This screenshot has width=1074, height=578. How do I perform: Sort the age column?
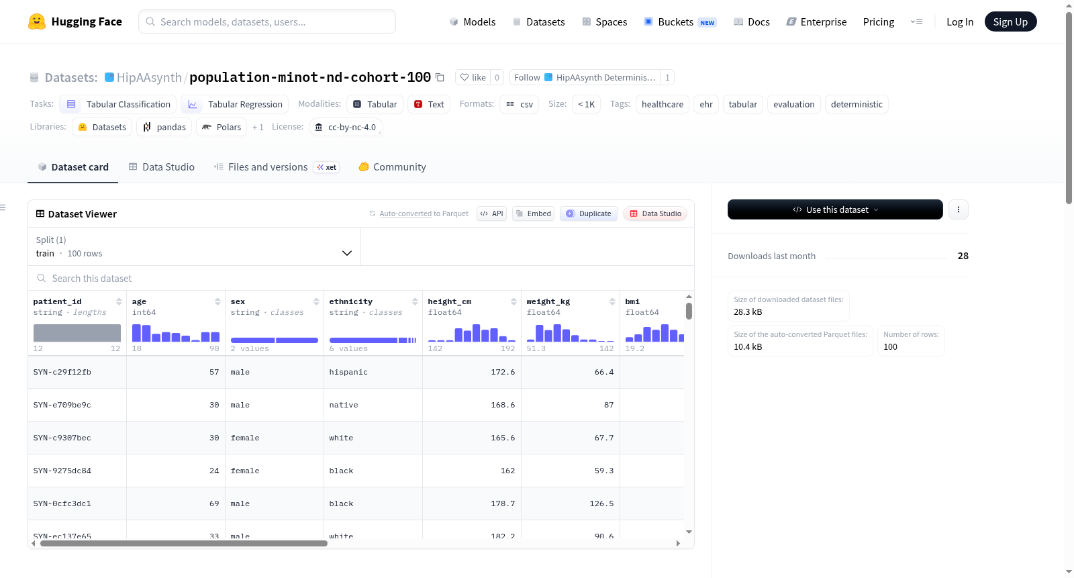217,301
